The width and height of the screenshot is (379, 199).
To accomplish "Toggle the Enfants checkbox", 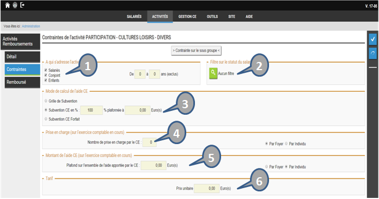I will pos(46,80).
